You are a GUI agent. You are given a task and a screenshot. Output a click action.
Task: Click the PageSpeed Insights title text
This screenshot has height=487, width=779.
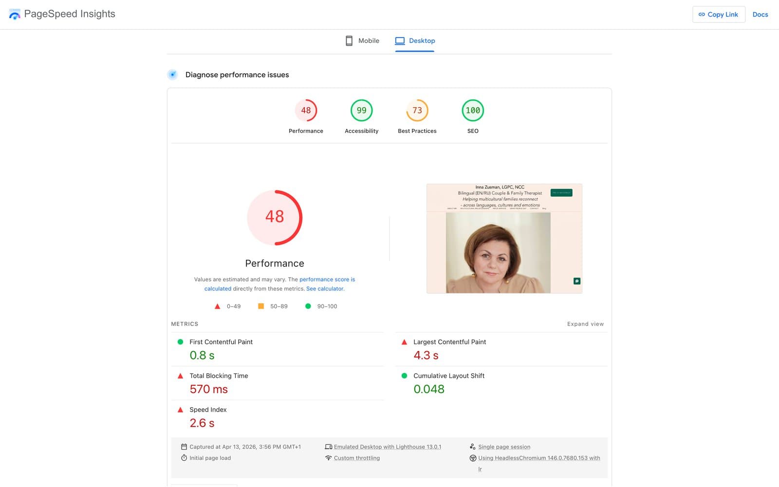(x=70, y=14)
